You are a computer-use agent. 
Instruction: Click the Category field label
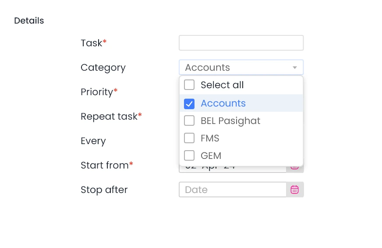pos(103,68)
